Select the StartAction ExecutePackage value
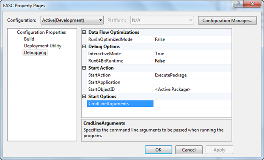 [192, 75]
